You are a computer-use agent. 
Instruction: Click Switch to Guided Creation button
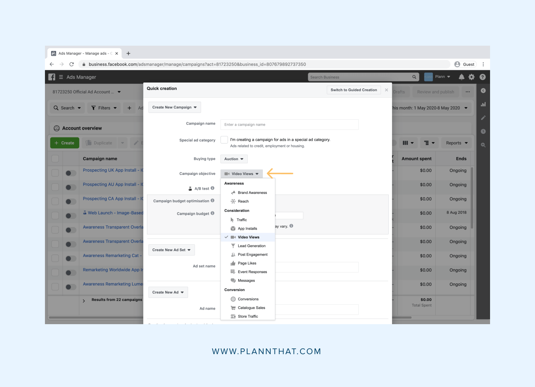(x=354, y=90)
